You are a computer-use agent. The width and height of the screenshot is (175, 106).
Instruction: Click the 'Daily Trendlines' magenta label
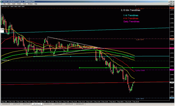131,21
